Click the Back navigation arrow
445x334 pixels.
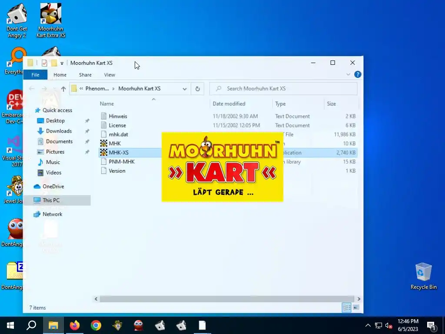coord(31,89)
